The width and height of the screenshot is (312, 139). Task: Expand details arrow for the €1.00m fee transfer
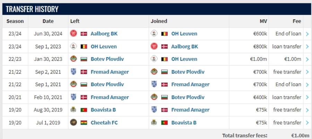[x=307, y=59]
